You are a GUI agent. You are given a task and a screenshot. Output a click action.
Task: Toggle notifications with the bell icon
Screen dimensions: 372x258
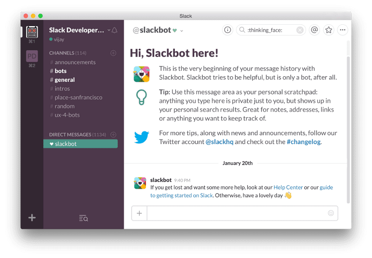[114, 30]
